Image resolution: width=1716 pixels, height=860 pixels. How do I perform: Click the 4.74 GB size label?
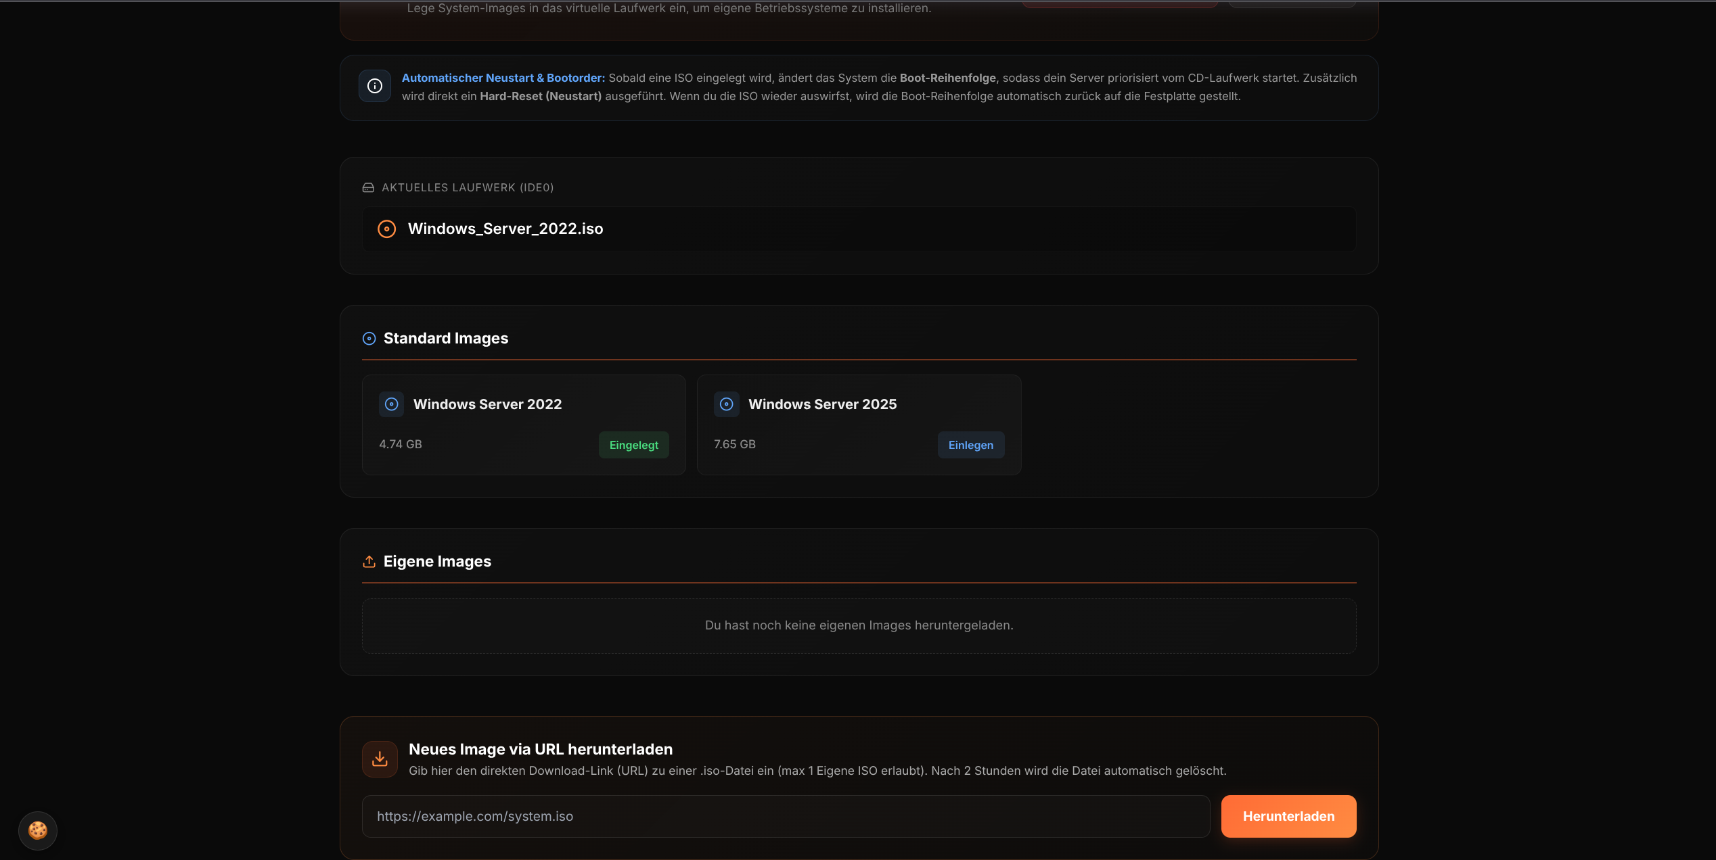pos(401,444)
